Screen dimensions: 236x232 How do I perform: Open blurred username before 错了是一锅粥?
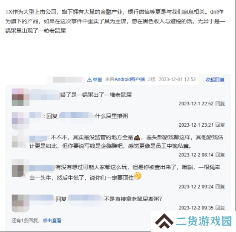(x=45, y=95)
